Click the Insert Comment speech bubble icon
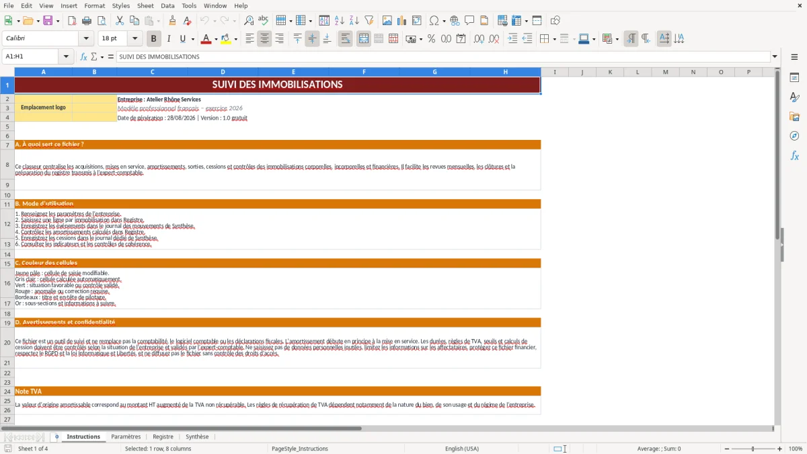This screenshot has height=454, width=807. point(469,21)
